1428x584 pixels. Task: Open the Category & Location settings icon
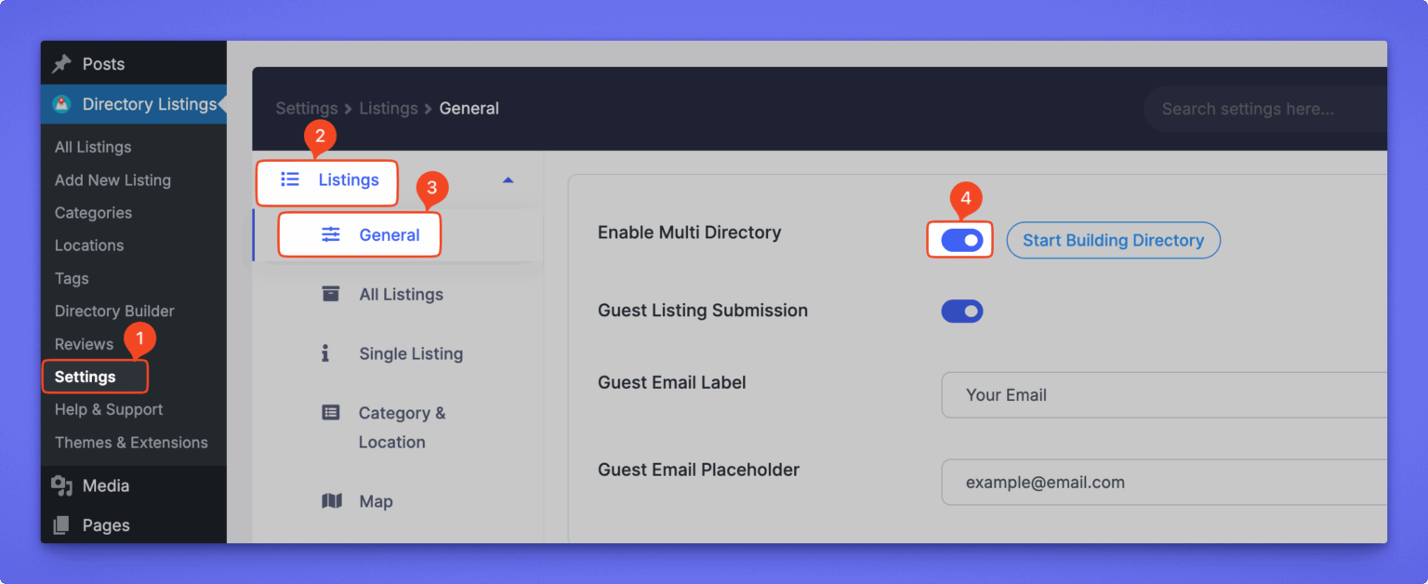coord(330,412)
